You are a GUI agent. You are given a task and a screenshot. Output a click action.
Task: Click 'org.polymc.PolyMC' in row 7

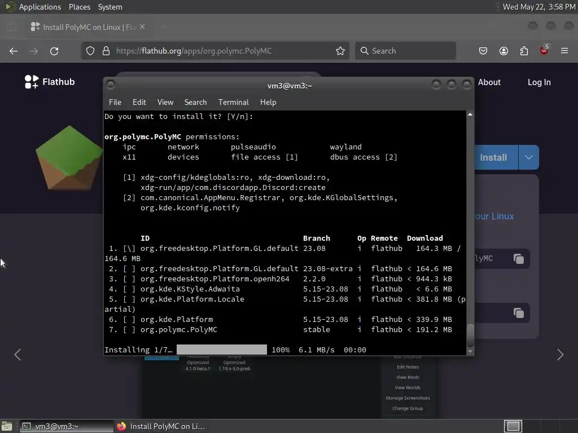179,329
